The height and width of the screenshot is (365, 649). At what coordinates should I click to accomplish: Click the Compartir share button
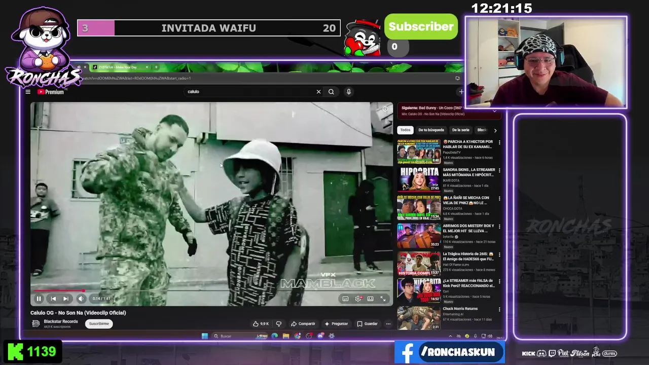click(x=303, y=323)
